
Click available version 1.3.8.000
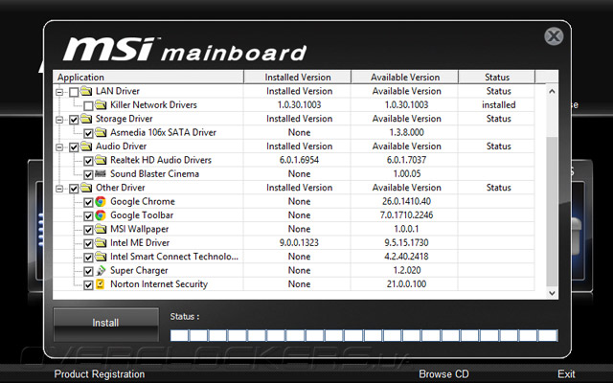tap(406, 132)
